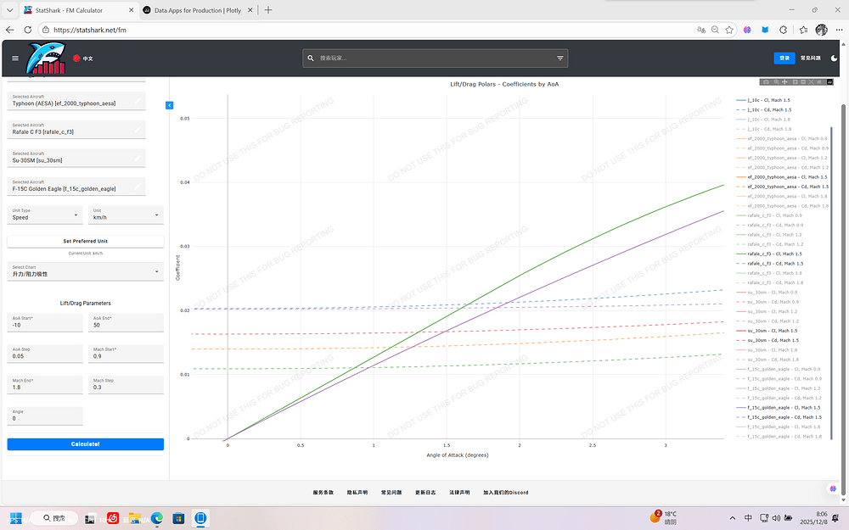The height and width of the screenshot is (530, 849).
Task: Expand the Unit km/h dropdown
Action: click(x=126, y=215)
